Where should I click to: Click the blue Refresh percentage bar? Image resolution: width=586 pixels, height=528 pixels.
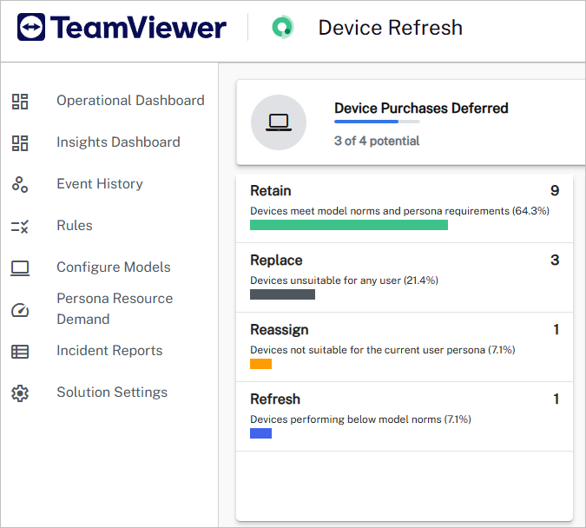point(260,433)
